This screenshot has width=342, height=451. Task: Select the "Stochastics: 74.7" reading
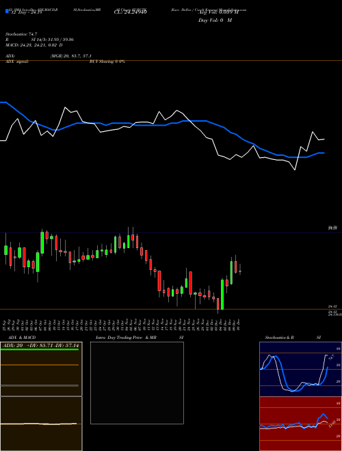pos(21,34)
